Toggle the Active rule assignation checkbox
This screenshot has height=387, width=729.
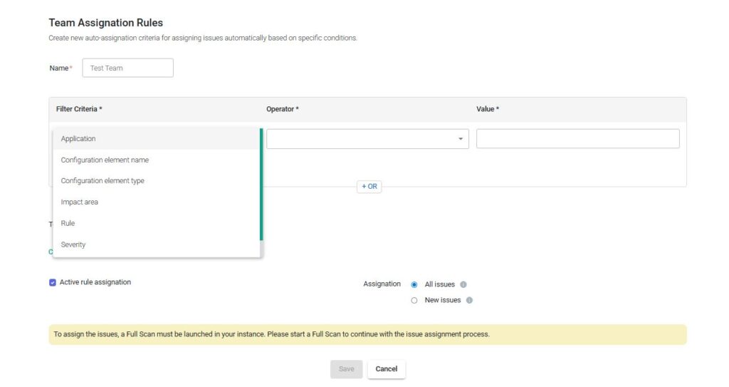click(x=53, y=282)
